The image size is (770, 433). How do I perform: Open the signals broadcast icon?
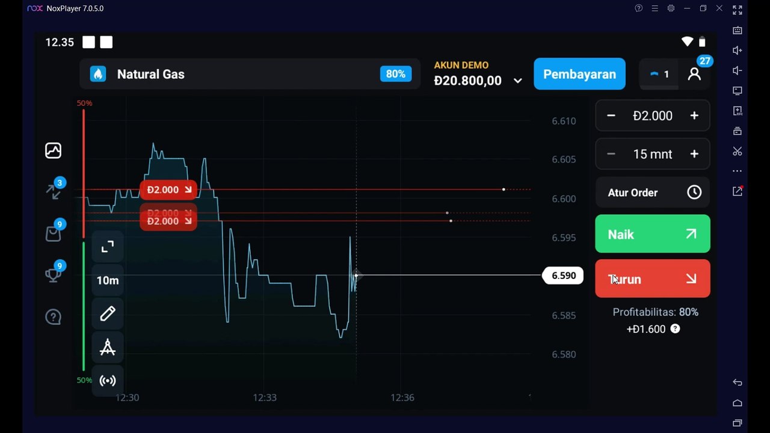[x=108, y=381]
